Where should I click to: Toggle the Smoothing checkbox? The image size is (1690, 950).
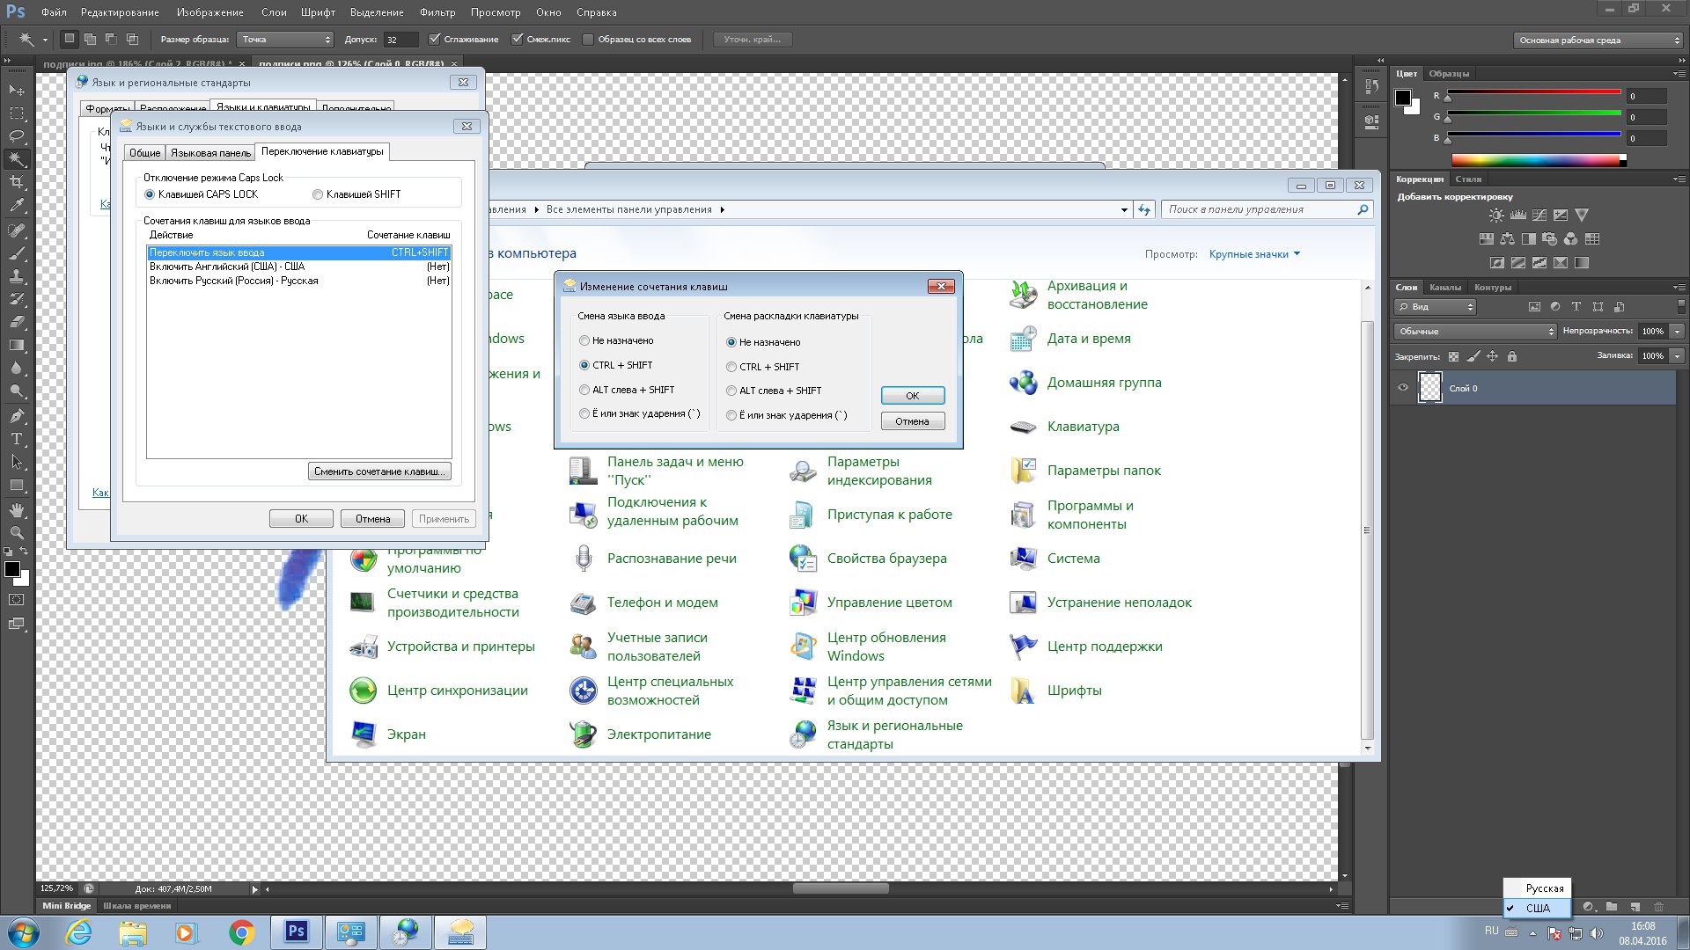(435, 39)
